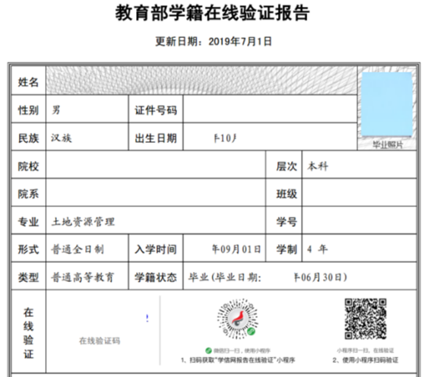Click the empty 证件号码 value cell
This screenshot has height=377, width=424.
(269, 109)
